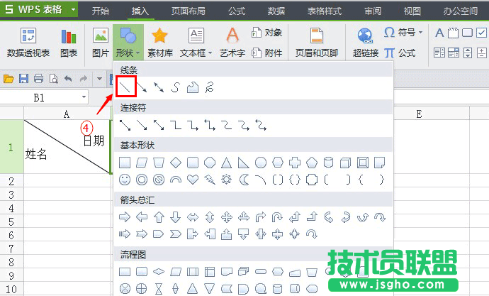The width and height of the screenshot is (489, 296).
Task: Click cell A1 containing 姓名 日期
Action: [x=67, y=147]
